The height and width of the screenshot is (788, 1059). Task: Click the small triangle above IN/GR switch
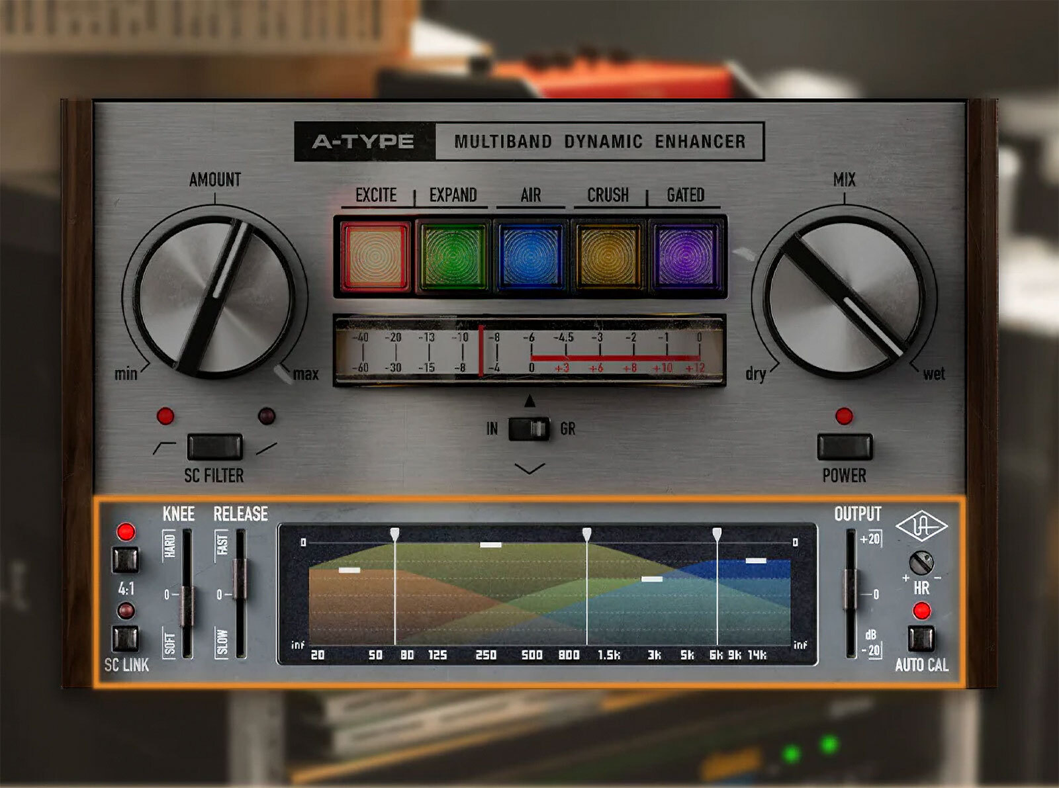pyautogui.click(x=529, y=401)
